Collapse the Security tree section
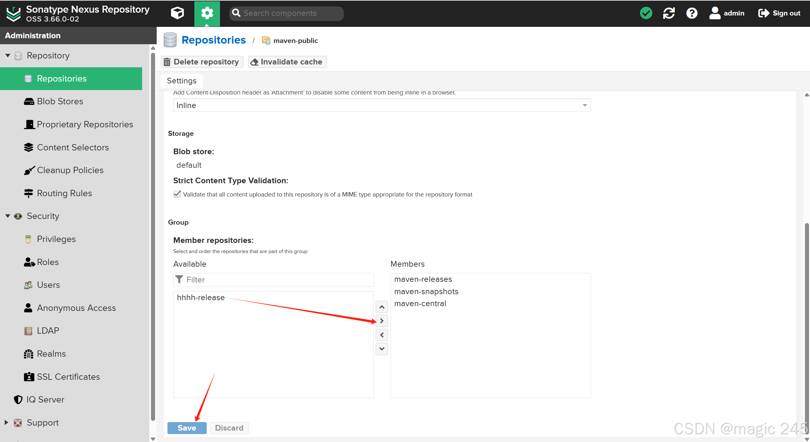 (8, 216)
